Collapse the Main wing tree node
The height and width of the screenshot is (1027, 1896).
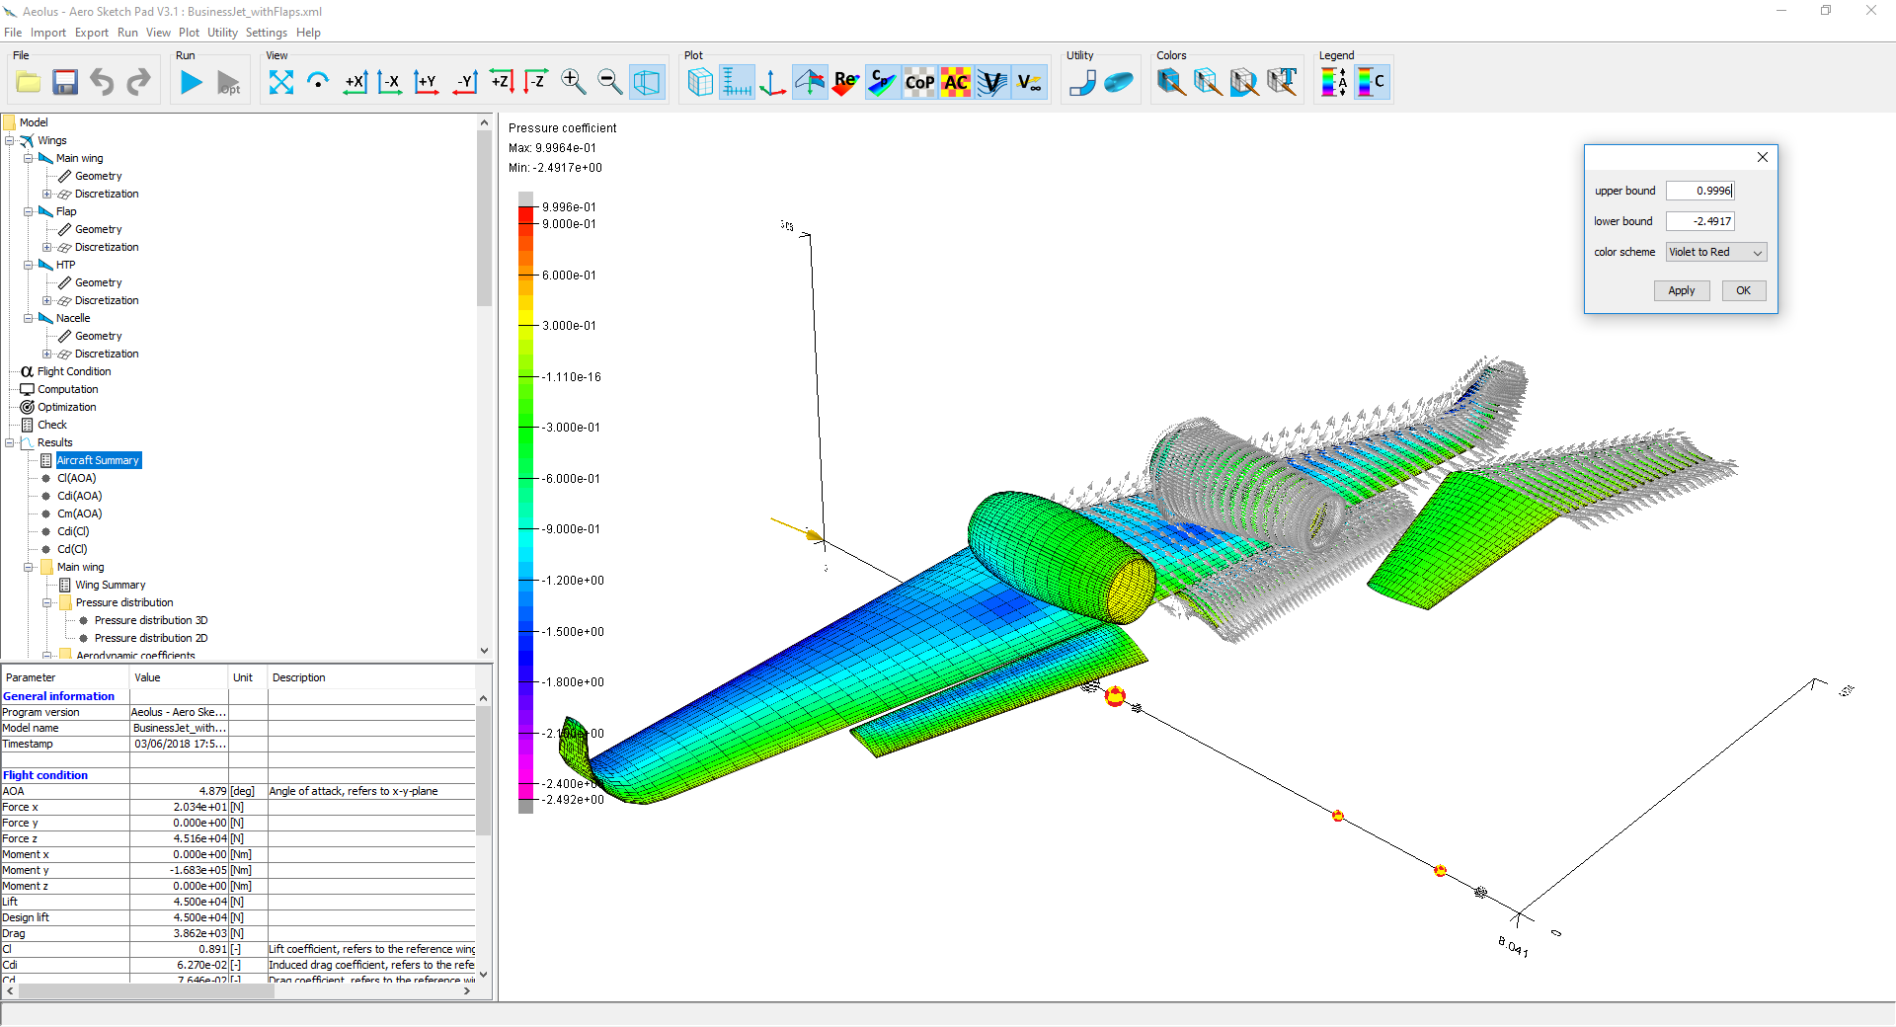pyautogui.click(x=29, y=158)
